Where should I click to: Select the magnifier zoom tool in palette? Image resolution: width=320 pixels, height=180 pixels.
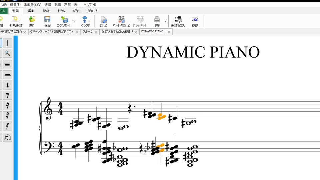[7, 53]
